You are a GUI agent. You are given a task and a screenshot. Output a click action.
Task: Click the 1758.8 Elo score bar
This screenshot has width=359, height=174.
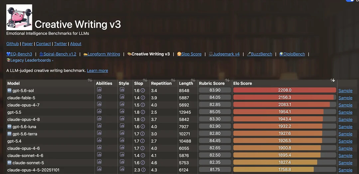pyautogui.click(x=285, y=169)
